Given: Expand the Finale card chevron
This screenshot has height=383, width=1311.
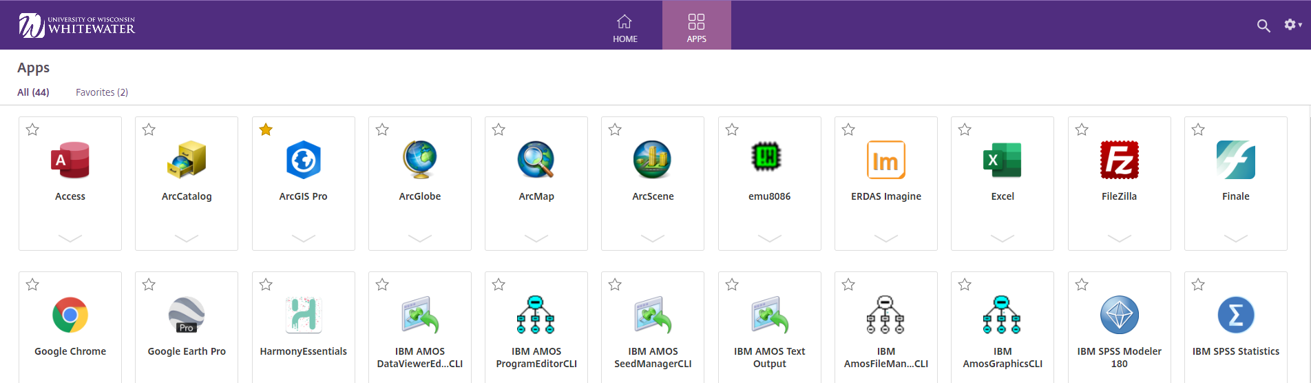Looking at the screenshot, I should coord(1236,238).
